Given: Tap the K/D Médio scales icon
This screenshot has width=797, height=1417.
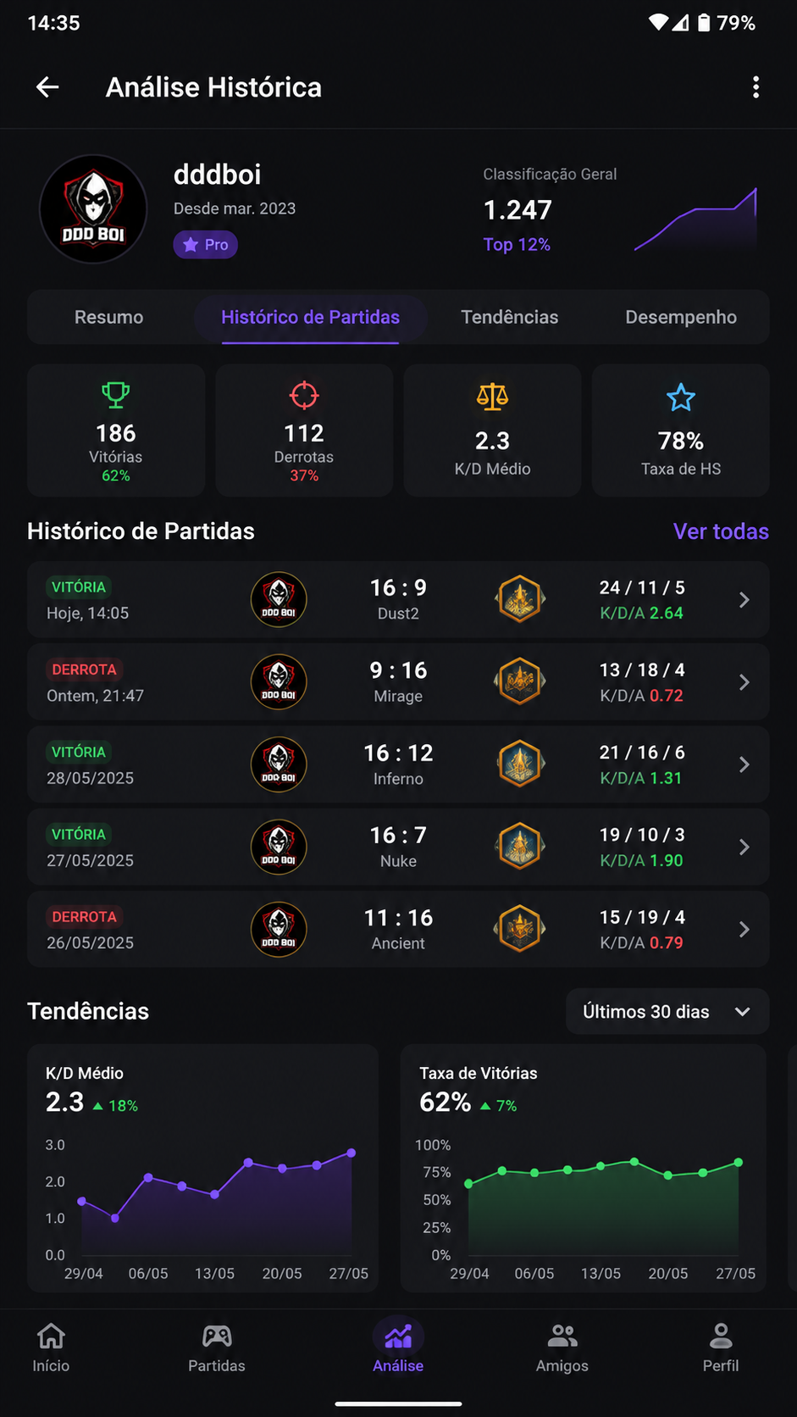Looking at the screenshot, I should pos(492,397).
